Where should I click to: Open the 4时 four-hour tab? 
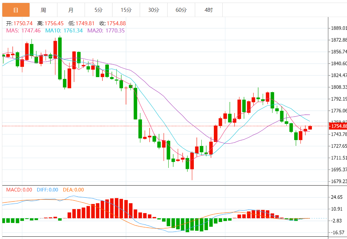point(209,10)
